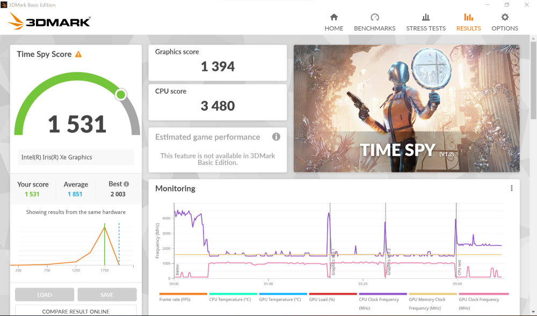This screenshot has height=316, width=537.
Task: Restore down the 3DMark window
Action: coord(507,4)
